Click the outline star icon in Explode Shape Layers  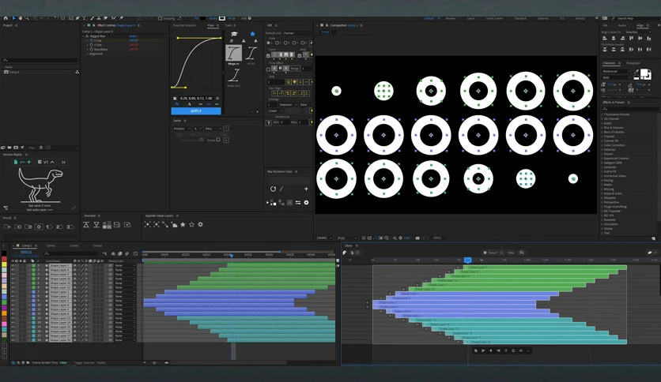point(192,225)
